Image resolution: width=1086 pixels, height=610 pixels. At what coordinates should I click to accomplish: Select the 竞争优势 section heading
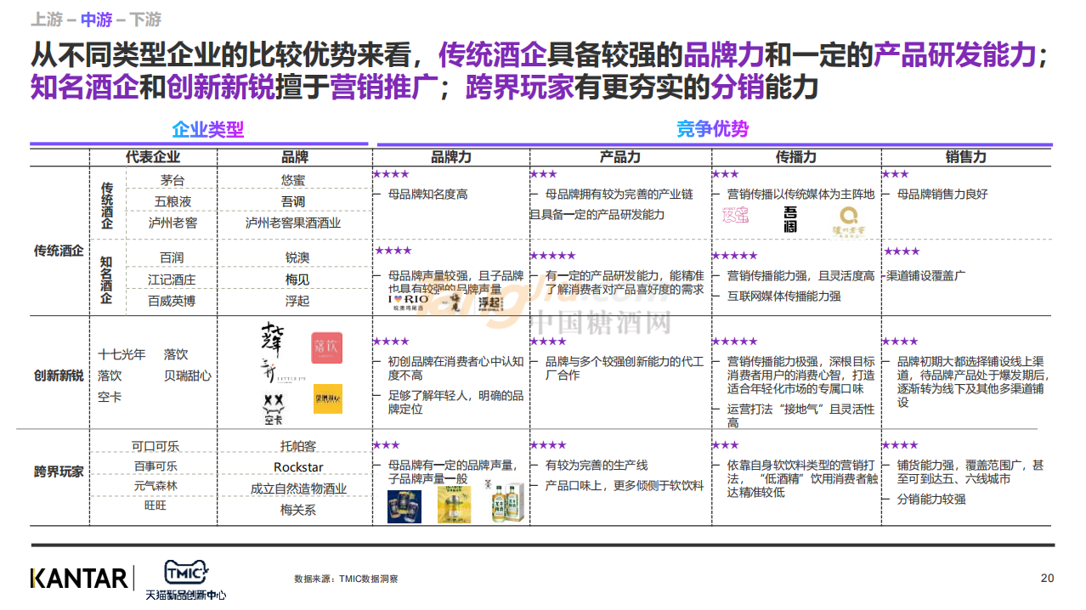pos(713,129)
